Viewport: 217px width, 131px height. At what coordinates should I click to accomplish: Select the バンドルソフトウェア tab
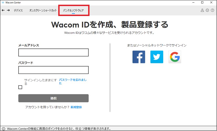[73, 10]
